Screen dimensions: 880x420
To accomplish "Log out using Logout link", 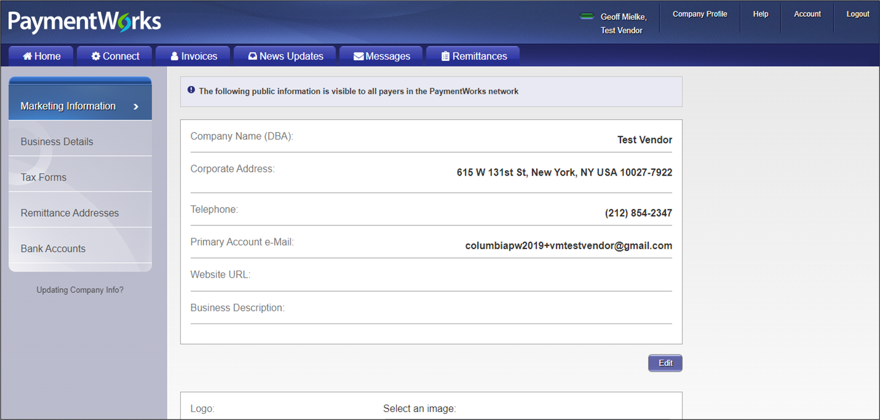I will coord(857,14).
